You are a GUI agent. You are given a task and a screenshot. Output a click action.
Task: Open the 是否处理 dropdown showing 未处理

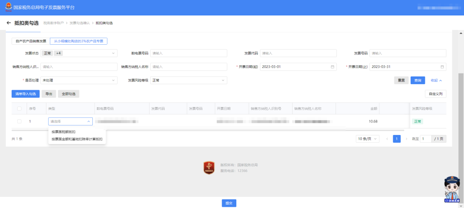(x=79, y=80)
